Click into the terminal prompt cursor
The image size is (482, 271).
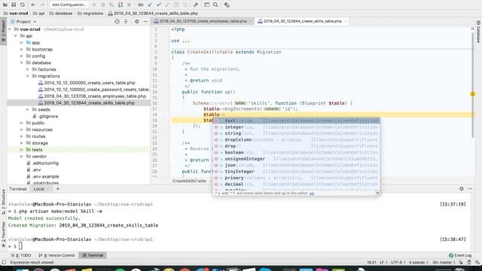pos(20,246)
